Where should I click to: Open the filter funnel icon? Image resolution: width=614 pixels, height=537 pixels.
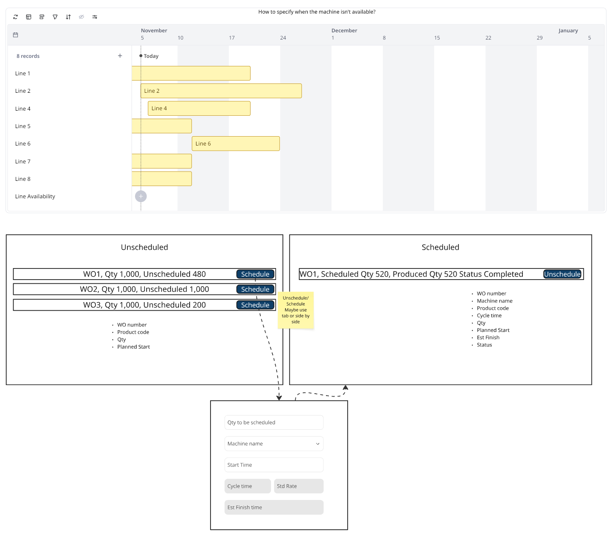[55, 17]
